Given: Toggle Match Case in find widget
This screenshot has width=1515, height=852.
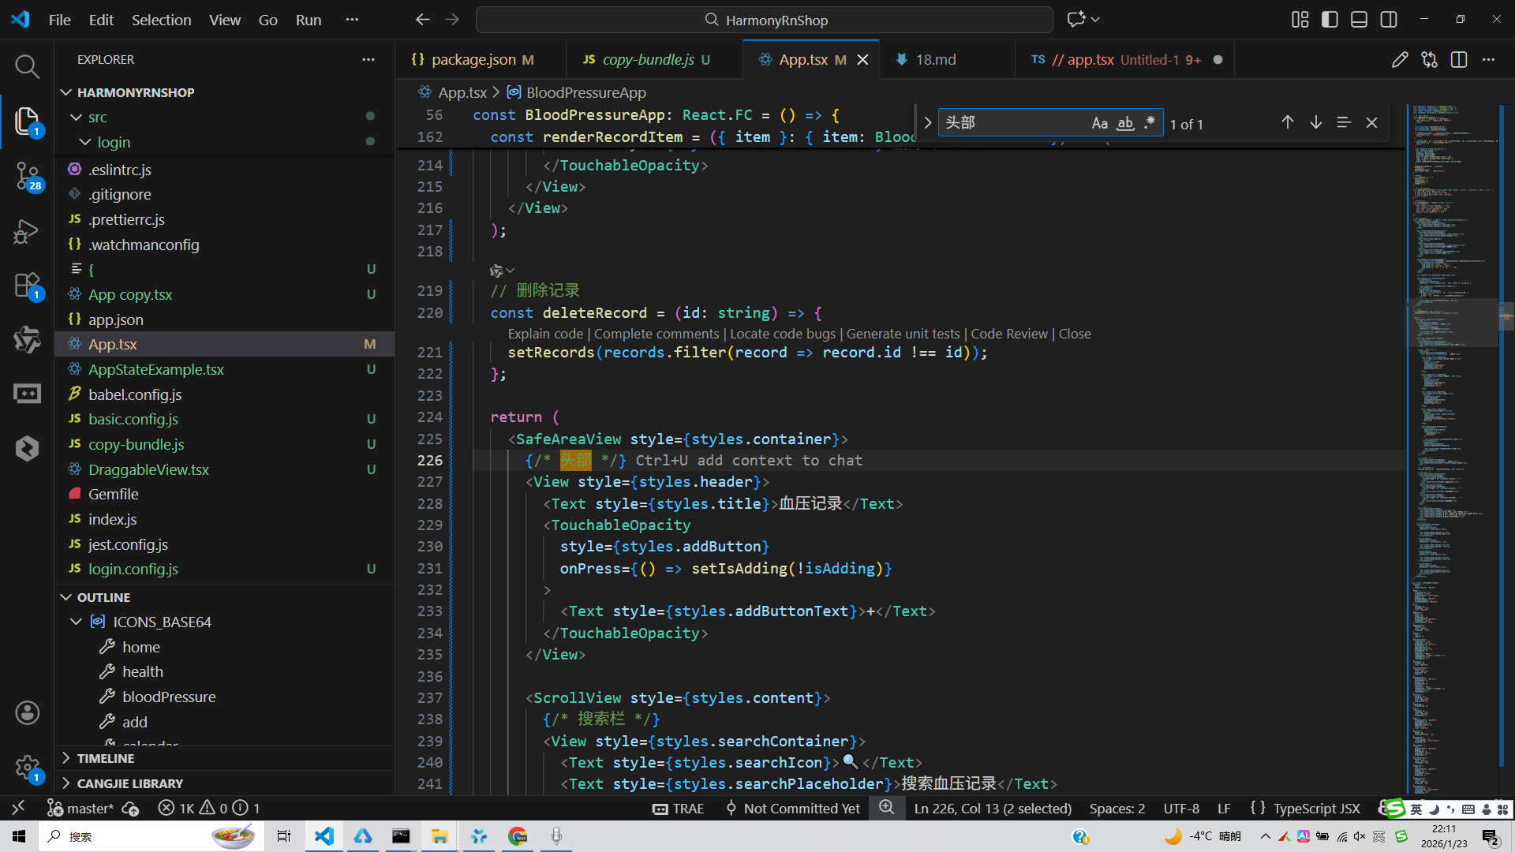Looking at the screenshot, I should click(x=1099, y=123).
